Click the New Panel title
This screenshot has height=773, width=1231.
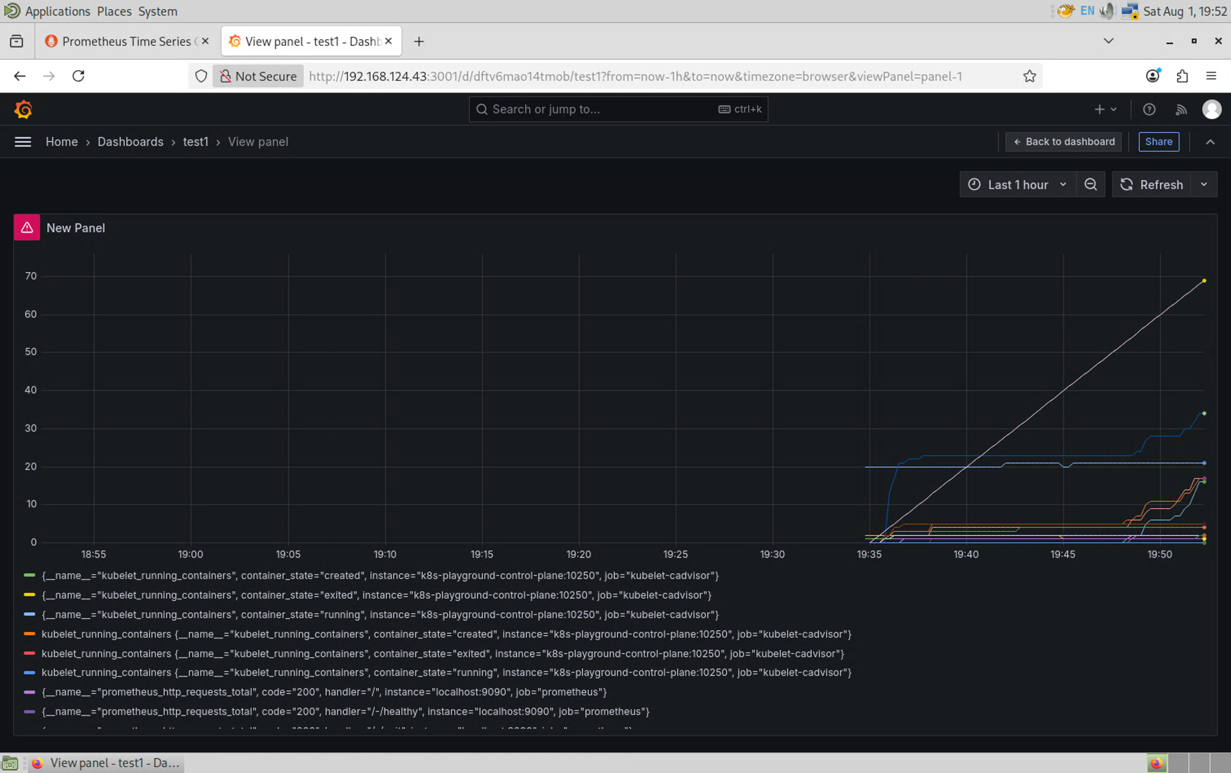[x=76, y=228]
